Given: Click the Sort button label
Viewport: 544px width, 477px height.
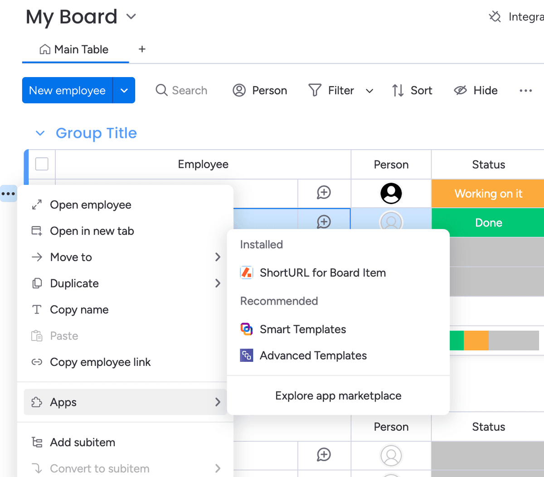Looking at the screenshot, I should tap(421, 90).
